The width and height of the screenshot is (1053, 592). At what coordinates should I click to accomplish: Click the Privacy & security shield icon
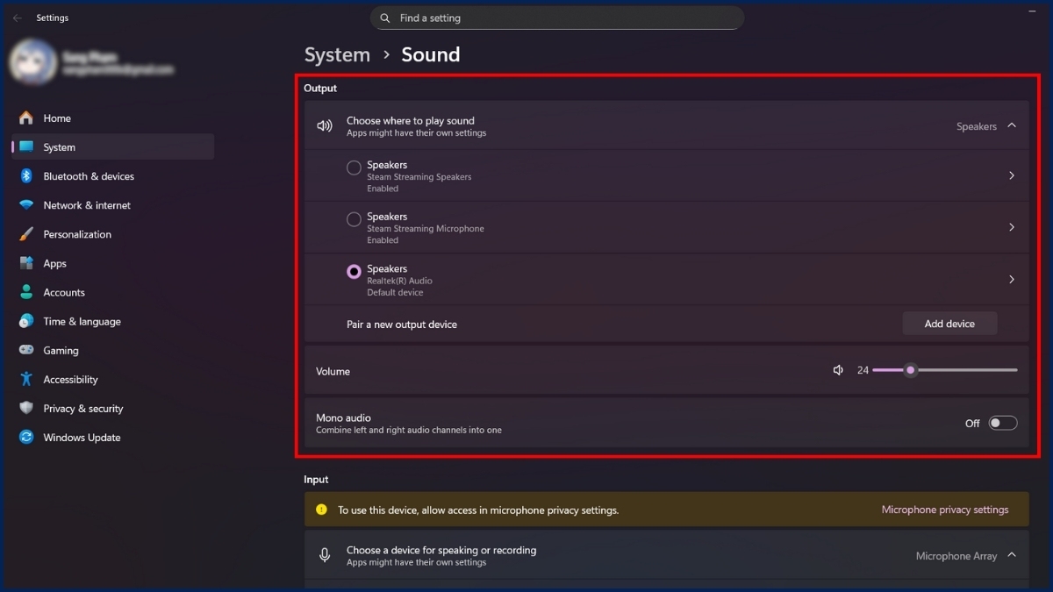pyautogui.click(x=26, y=409)
